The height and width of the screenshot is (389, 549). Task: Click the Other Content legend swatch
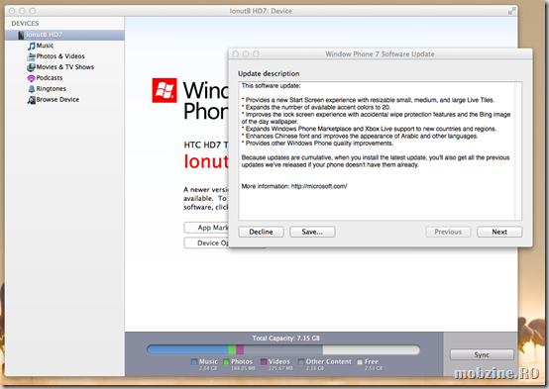click(301, 362)
